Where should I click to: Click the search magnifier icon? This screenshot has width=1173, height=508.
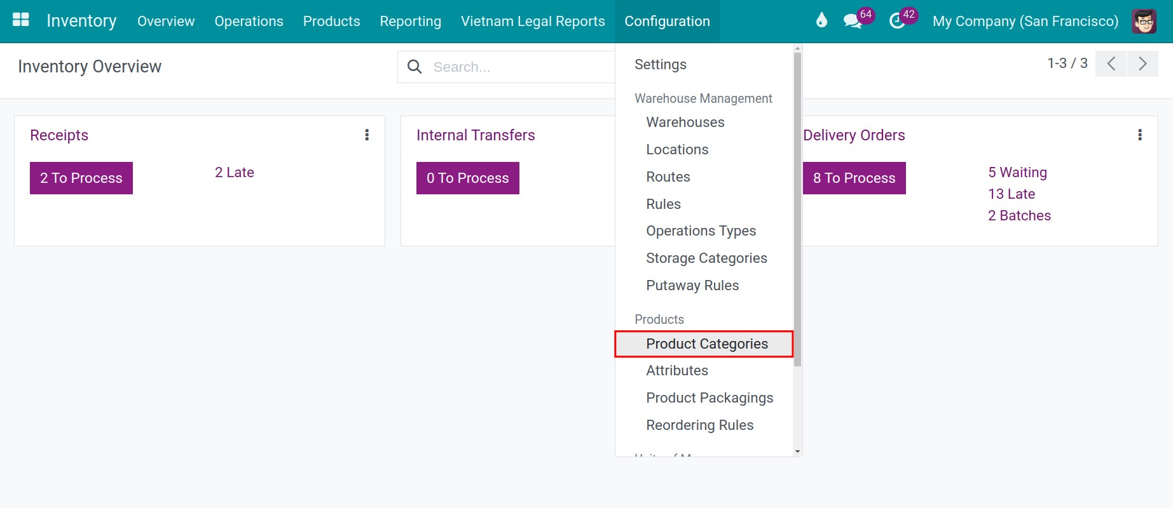[x=415, y=67]
